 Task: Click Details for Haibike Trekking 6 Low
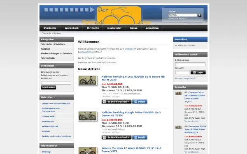[x=140, y=102]
